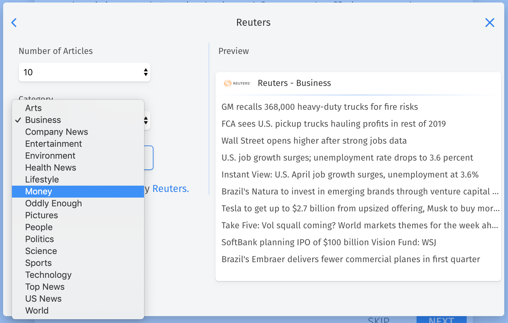Image resolution: width=508 pixels, height=323 pixels.
Task: Click the SKIP button
Action: point(379,320)
